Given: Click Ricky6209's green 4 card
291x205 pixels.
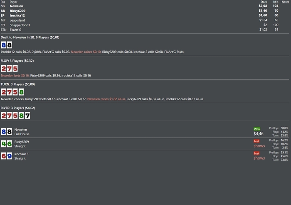Looking at the screenshot, I should (3, 144).
